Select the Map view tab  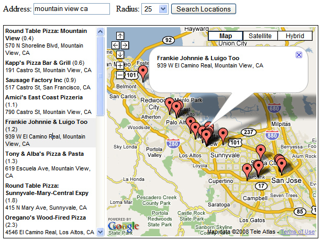point(226,36)
